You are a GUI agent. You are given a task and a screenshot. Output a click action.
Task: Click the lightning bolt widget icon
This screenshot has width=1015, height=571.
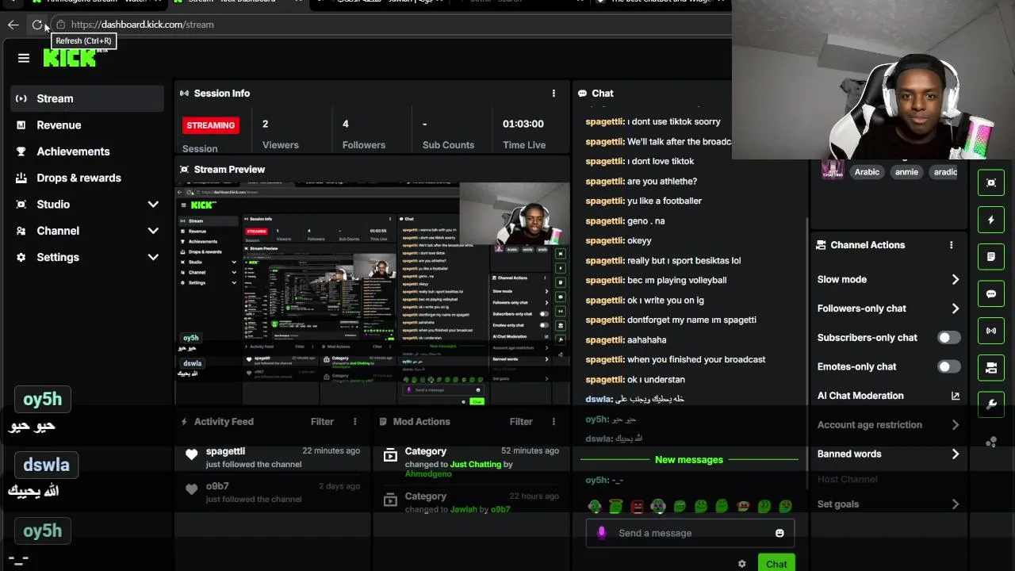[991, 220]
